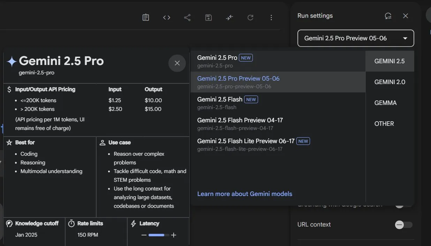Click the person icon next to Use case
The height and width of the screenshot is (246, 431).
(103, 142)
